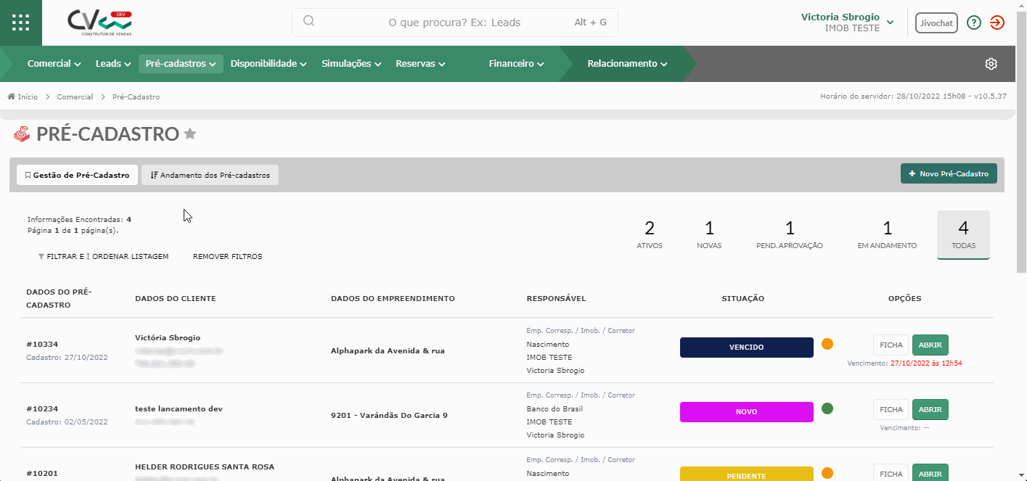Click the green status dot for #10234
The width and height of the screenshot is (1027, 481).
[827, 408]
